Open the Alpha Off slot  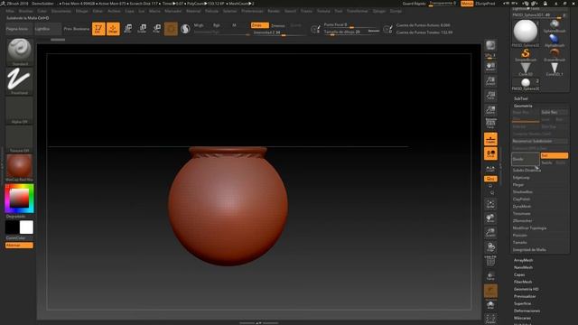click(x=19, y=110)
